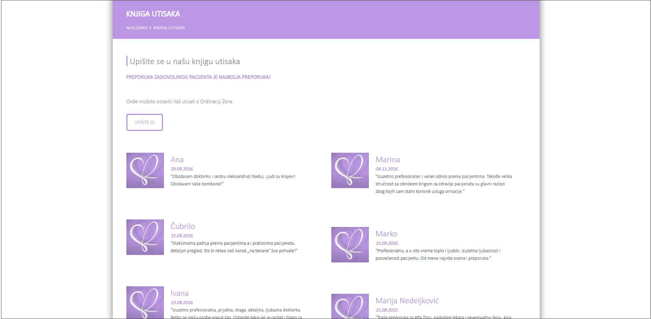Click the NASLOVNA breadcrumb link
The image size is (651, 319).
(137, 28)
